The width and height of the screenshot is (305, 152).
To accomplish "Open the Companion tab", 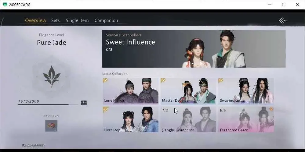I will coord(106,20).
